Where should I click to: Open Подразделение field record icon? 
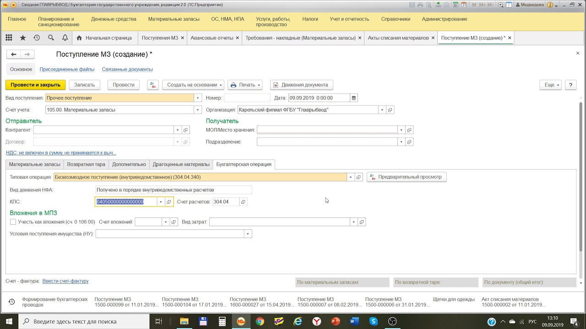point(410,142)
